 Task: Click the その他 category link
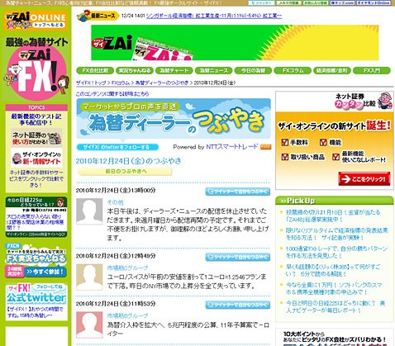pyautogui.click(x=115, y=202)
